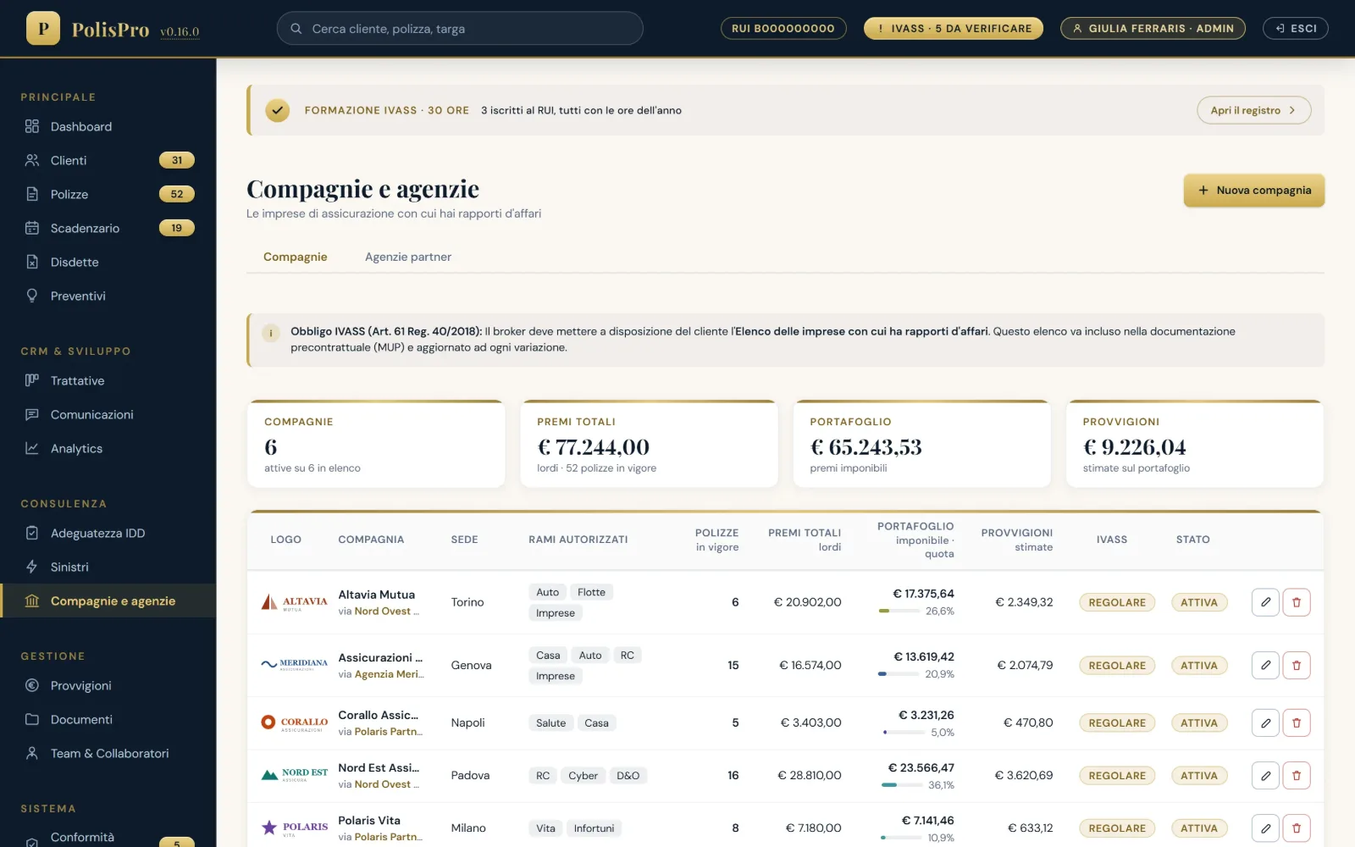This screenshot has height=847, width=1355.
Task: Open IVASS 5 da verificare alert
Action: pyautogui.click(x=954, y=28)
